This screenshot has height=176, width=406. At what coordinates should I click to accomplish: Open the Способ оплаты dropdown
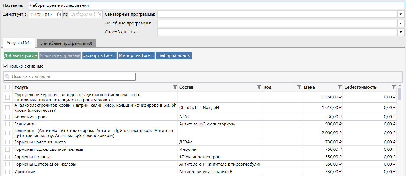(x=401, y=32)
